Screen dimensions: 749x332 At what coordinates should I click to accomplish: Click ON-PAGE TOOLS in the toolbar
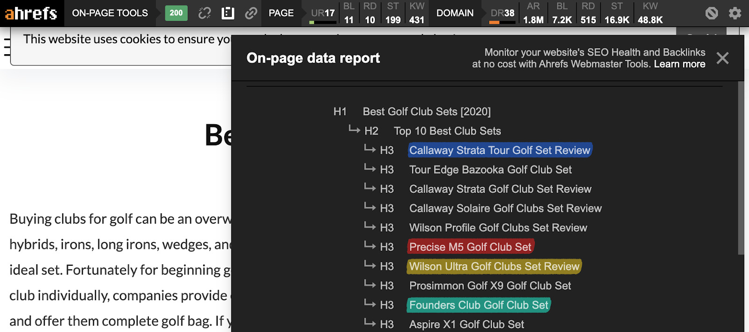point(110,13)
